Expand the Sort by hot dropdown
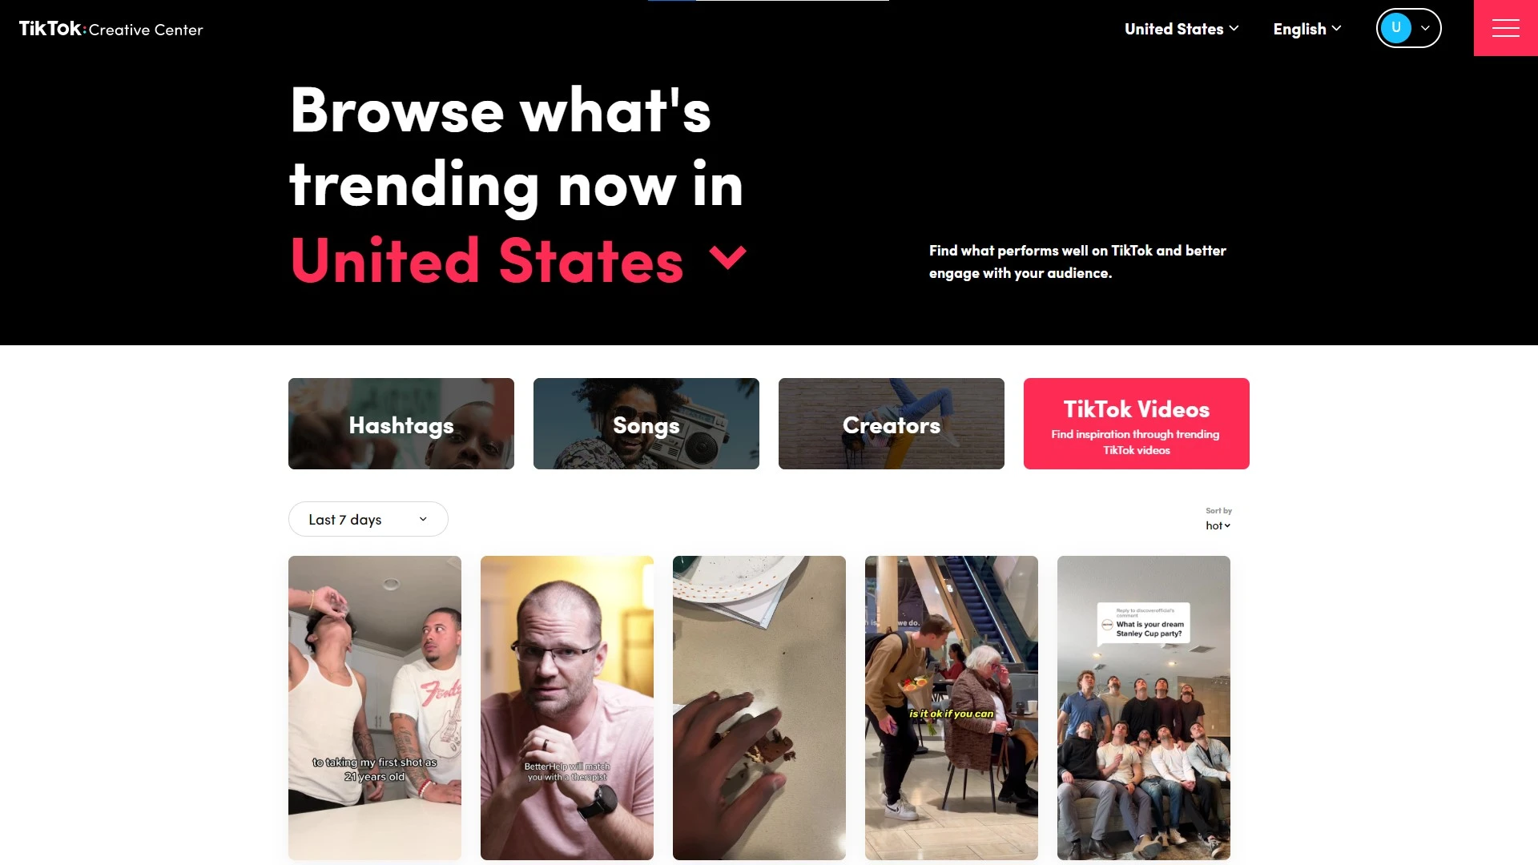1538x865 pixels. coord(1217,525)
